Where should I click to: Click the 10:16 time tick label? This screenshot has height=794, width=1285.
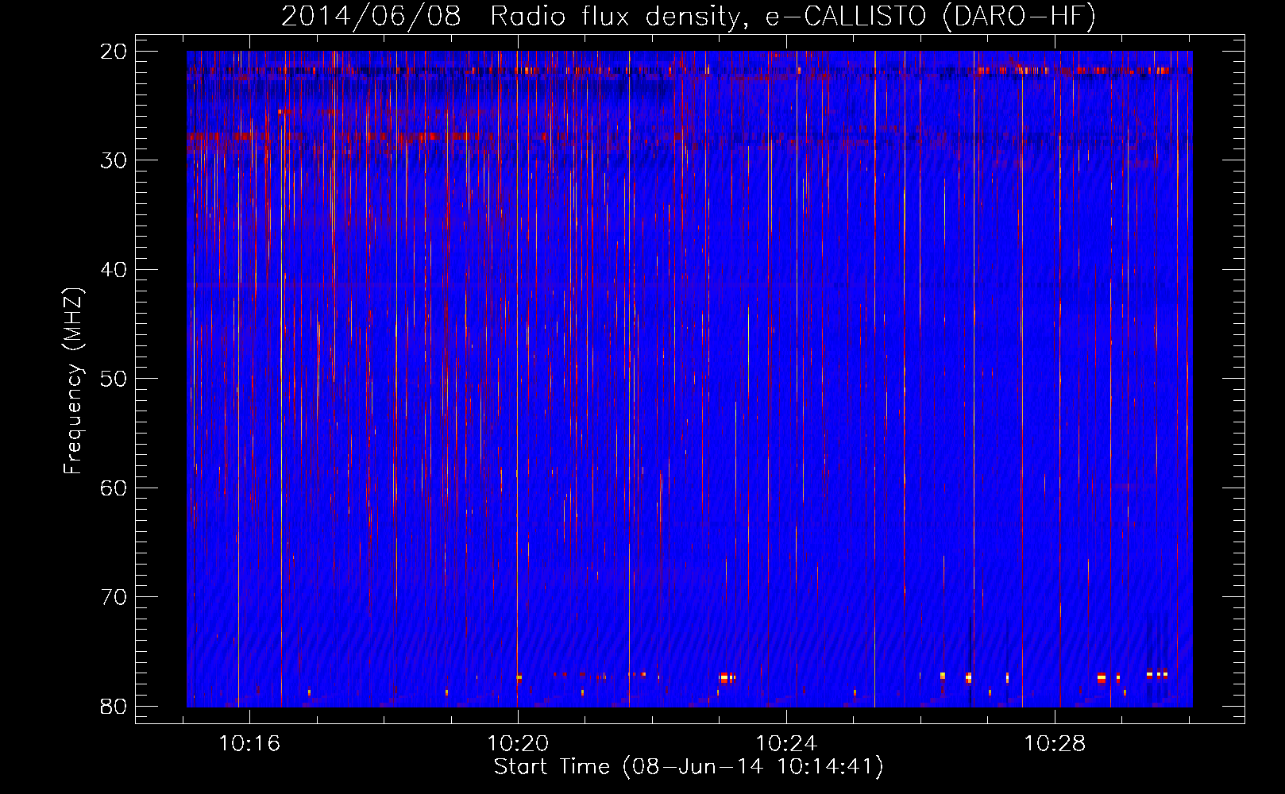click(249, 744)
